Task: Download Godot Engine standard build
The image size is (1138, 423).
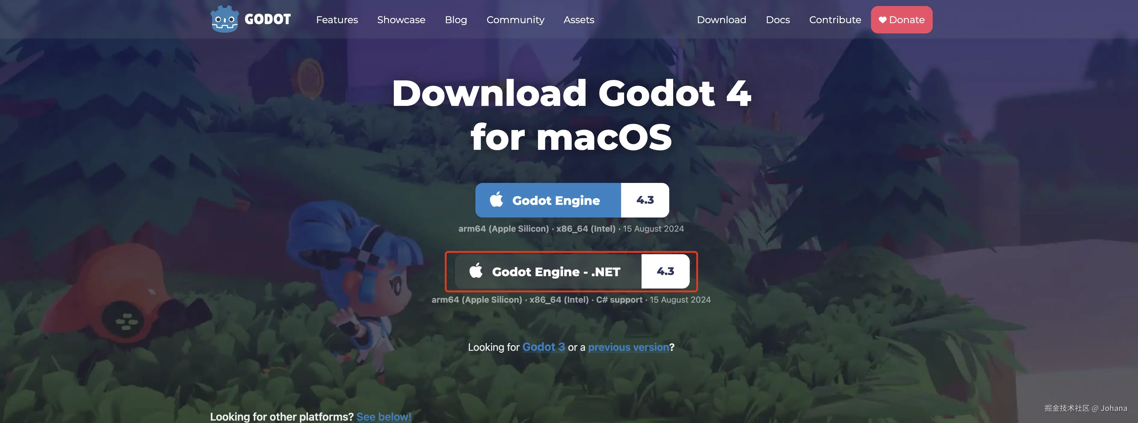Action: click(x=548, y=200)
